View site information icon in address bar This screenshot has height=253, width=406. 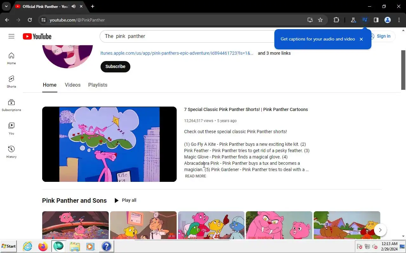[x=44, y=20]
